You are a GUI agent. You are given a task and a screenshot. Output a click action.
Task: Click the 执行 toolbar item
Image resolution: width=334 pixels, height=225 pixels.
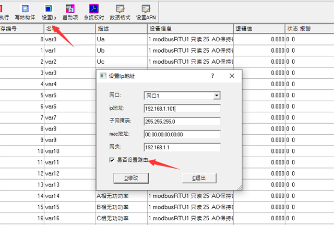(x=4, y=12)
